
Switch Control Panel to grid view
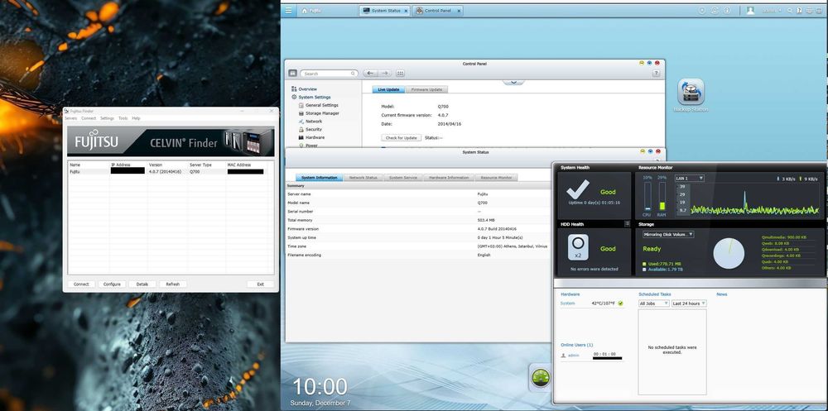tap(400, 74)
